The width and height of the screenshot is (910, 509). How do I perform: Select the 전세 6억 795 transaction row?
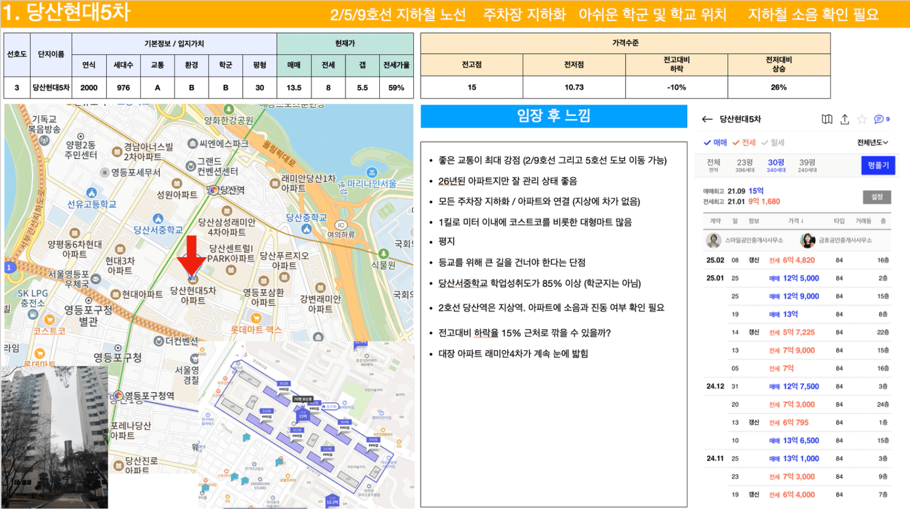pyautogui.click(x=797, y=422)
